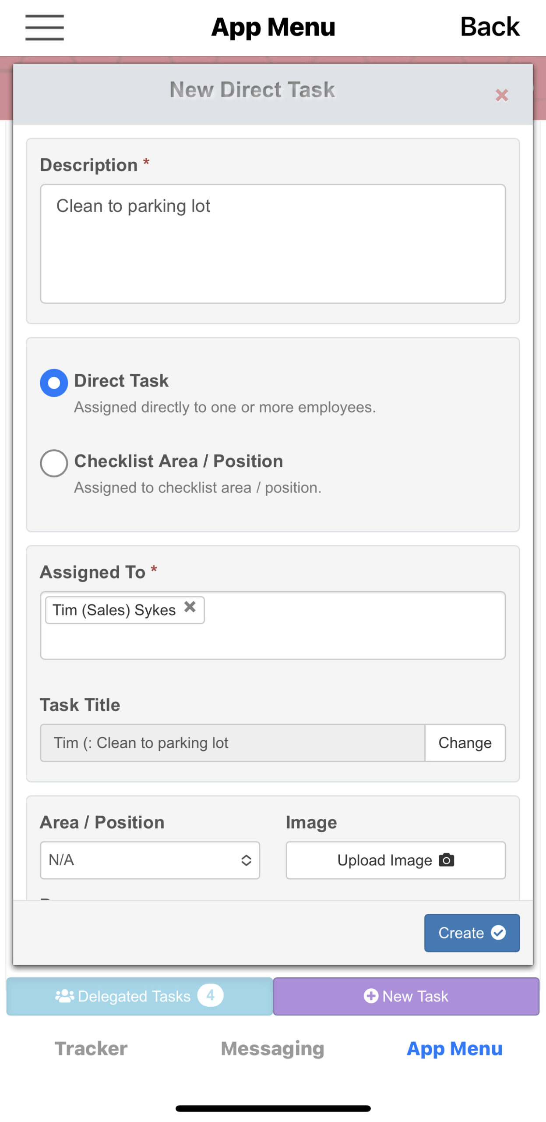Click the people icon on Delegated Tasks
The width and height of the screenshot is (546, 1122).
pyautogui.click(x=64, y=996)
